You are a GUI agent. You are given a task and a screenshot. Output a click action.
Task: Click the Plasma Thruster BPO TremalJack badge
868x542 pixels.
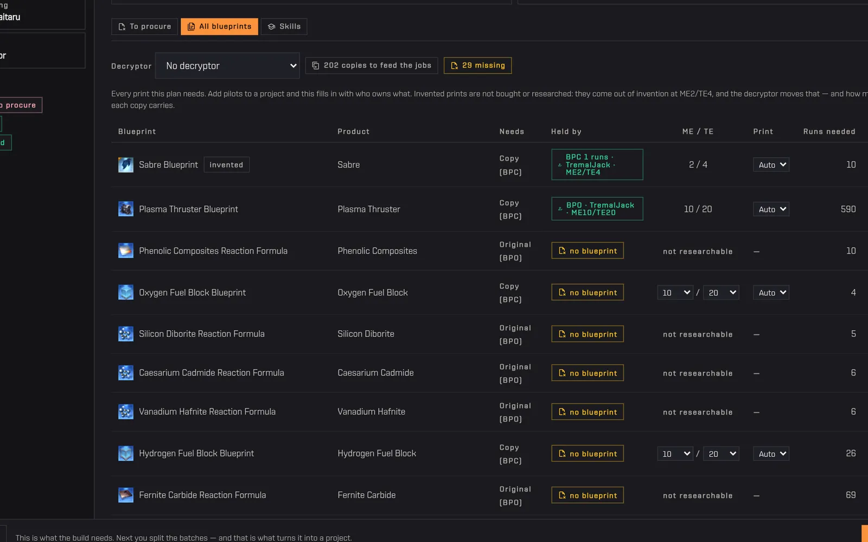597,209
